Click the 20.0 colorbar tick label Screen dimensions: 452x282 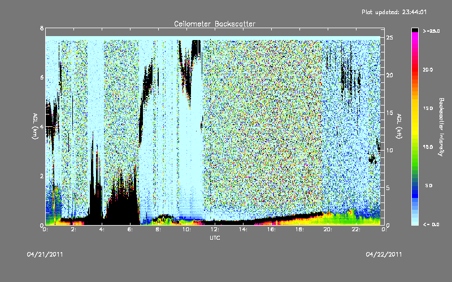tap(428, 69)
